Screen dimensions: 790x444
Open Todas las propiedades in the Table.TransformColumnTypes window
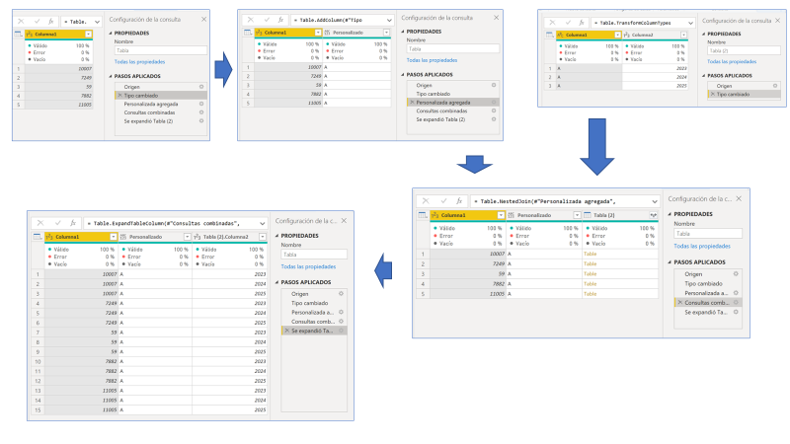point(732,61)
